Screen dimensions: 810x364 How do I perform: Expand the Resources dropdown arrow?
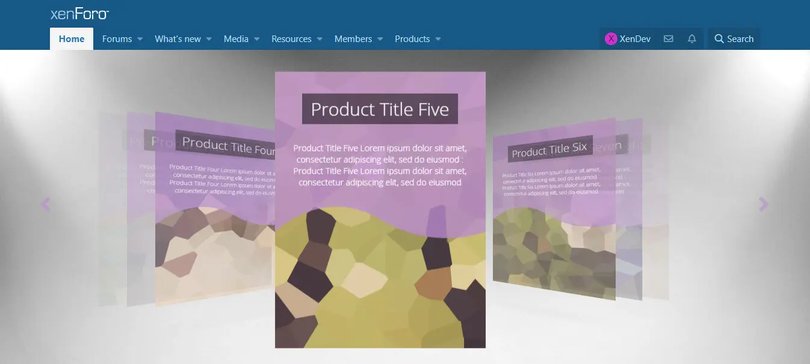[320, 39]
